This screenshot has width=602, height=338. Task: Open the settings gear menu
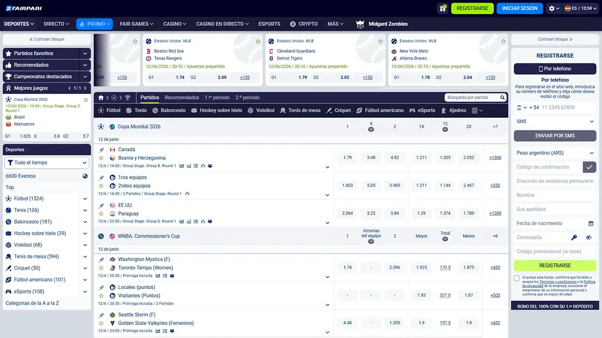click(x=554, y=8)
